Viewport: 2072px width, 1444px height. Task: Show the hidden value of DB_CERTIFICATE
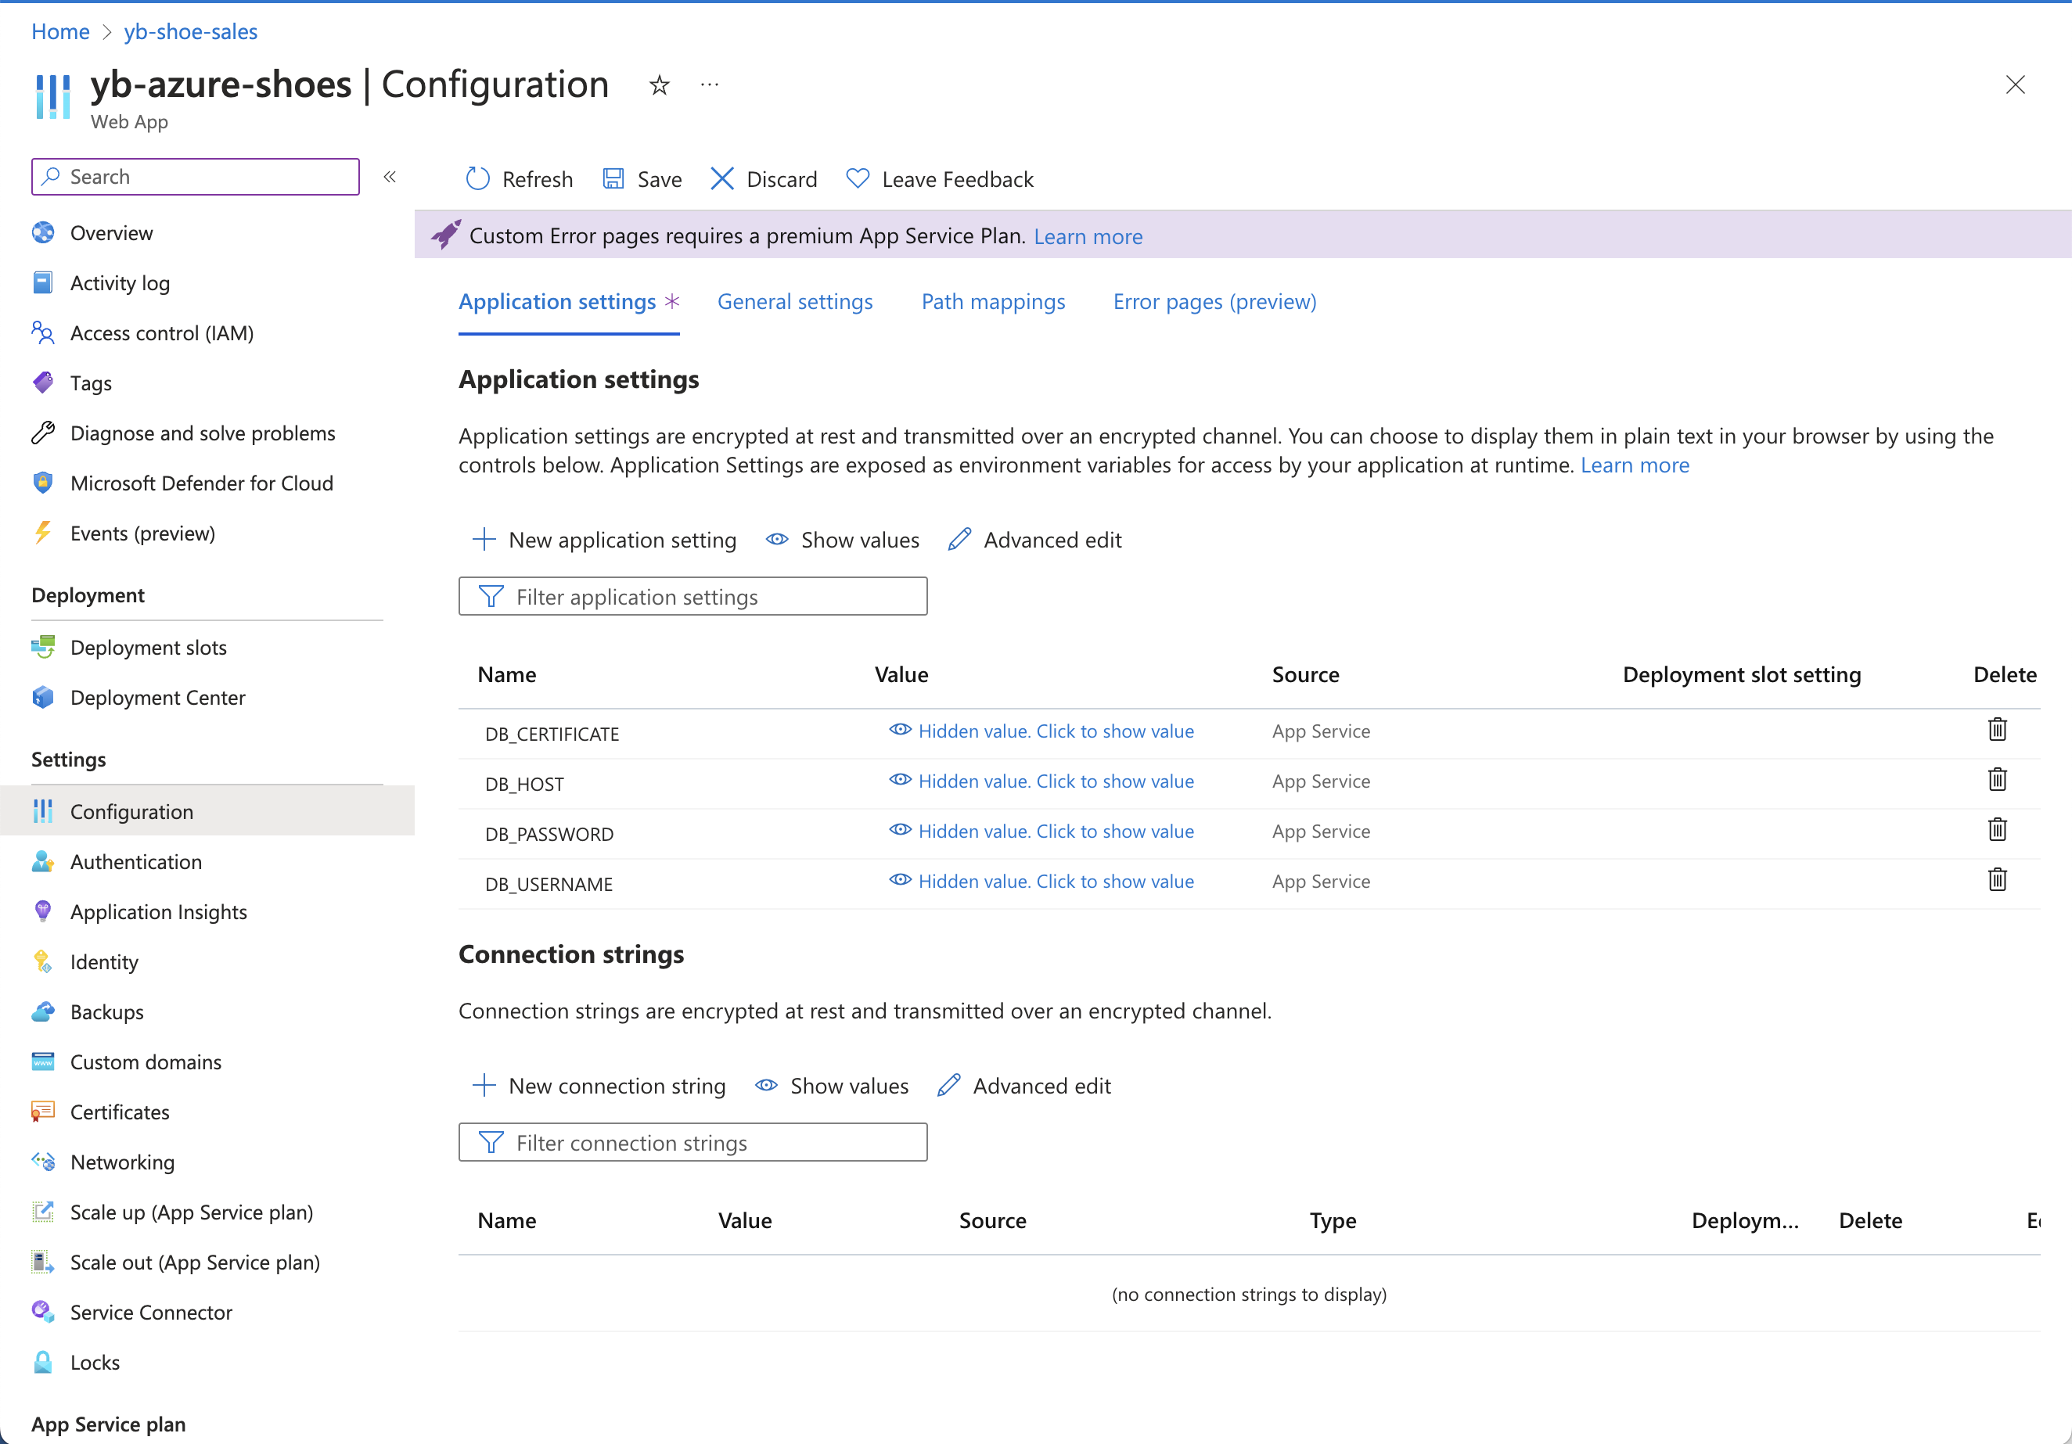coord(1056,731)
